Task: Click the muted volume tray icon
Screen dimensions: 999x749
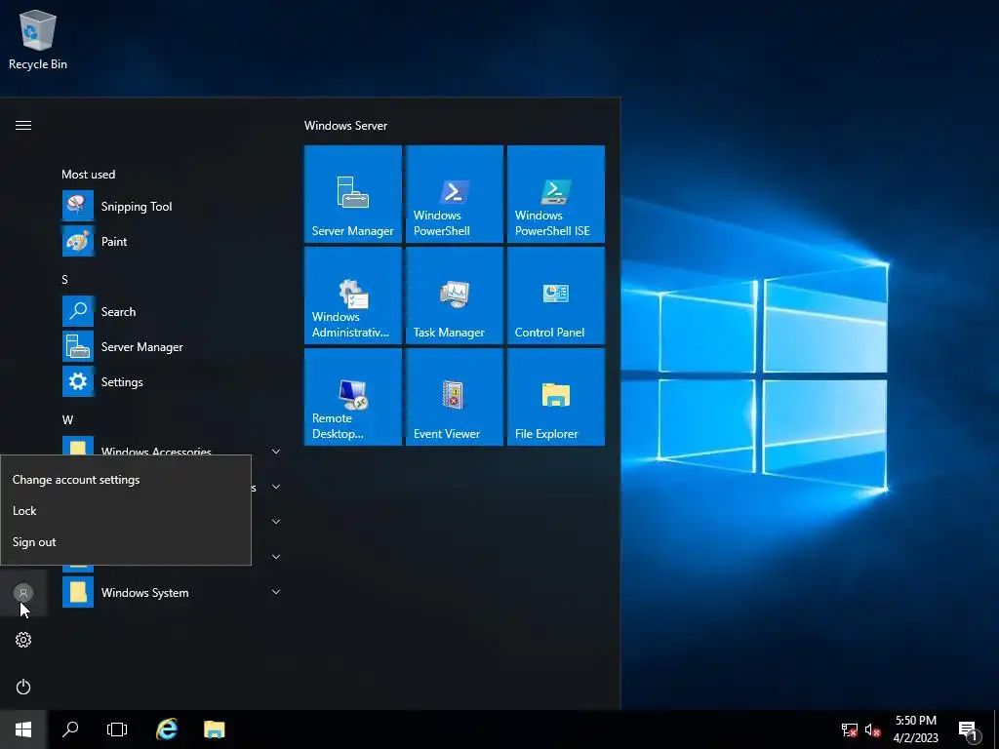Action: coord(873,729)
